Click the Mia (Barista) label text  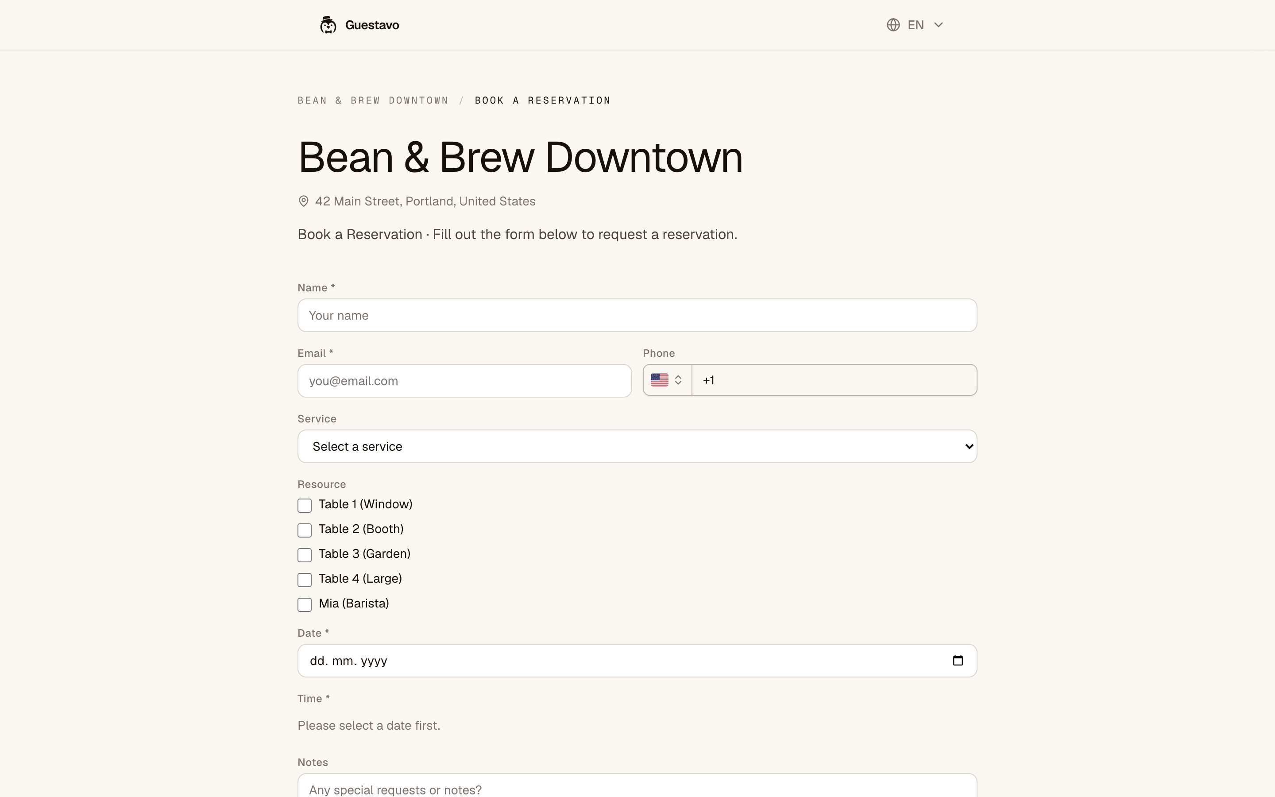click(x=354, y=604)
